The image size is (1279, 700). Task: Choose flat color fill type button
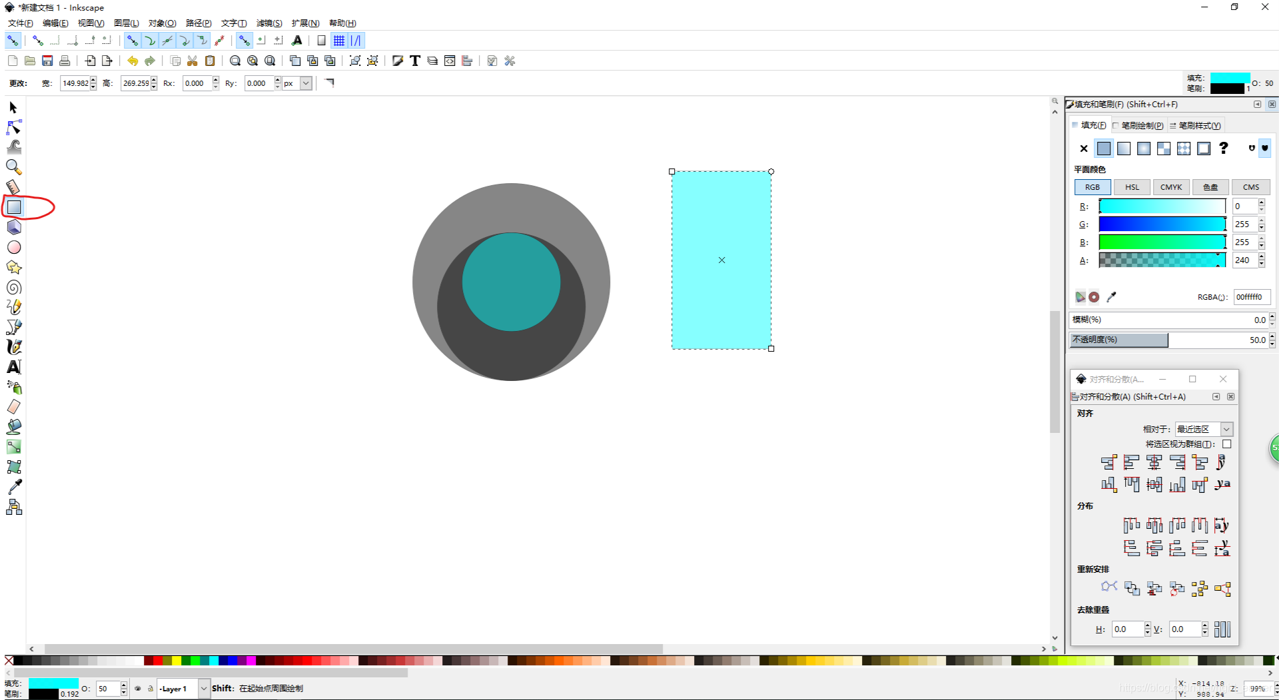click(1104, 149)
